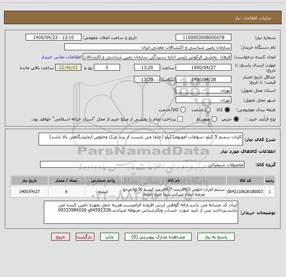Click the تاریخ نیاز column header
Viewport: 286px width, 277px height.
pos(29,180)
